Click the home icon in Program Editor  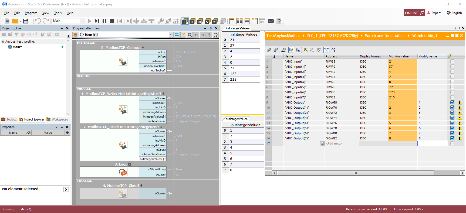[x=215, y=35]
